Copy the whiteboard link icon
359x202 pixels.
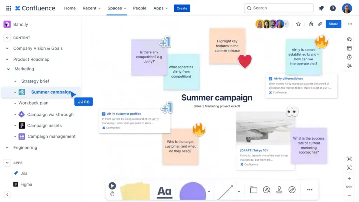320,24
